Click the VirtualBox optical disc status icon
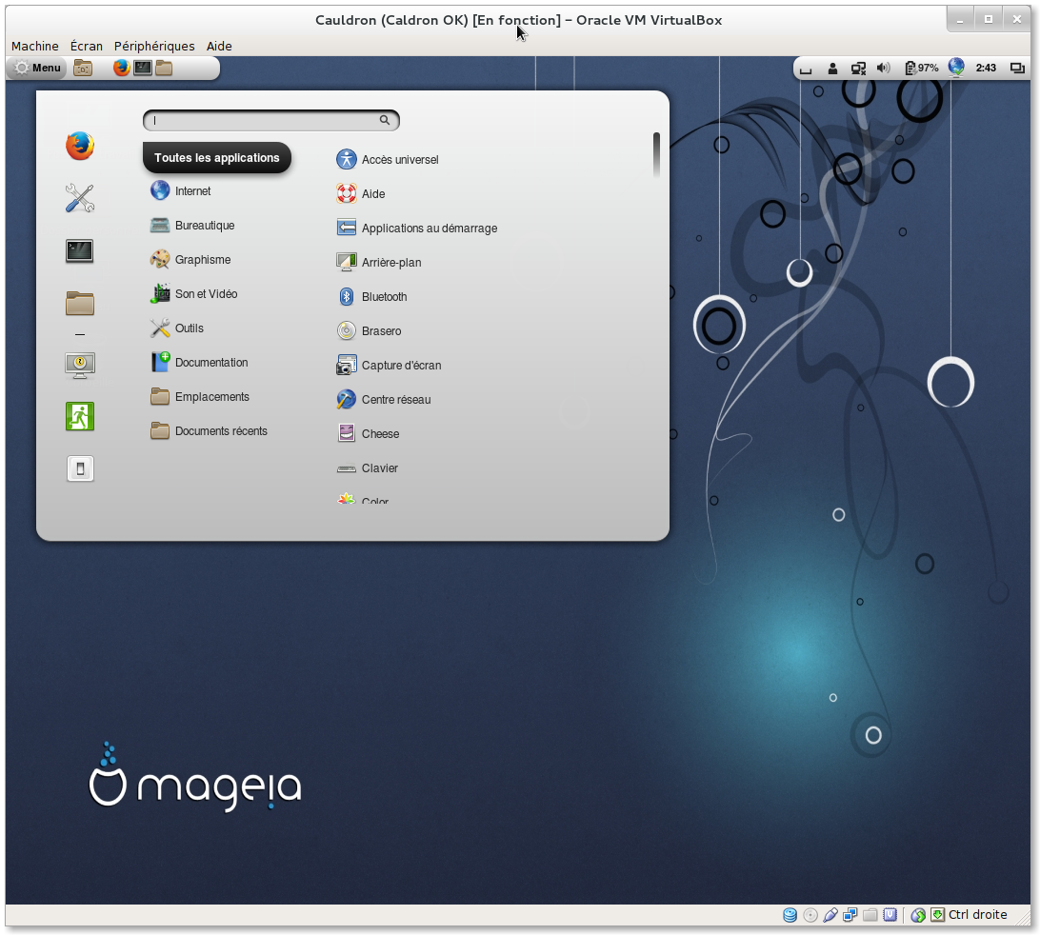1040x935 pixels. click(x=810, y=915)
